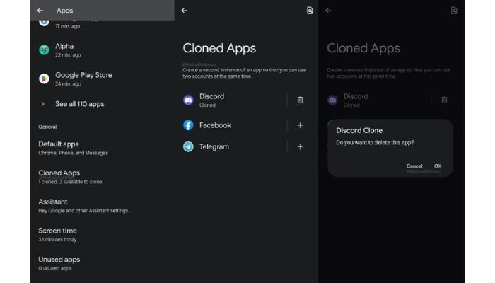Image resolution: width=495 pixels, height=283 pixels.
Task: Click Alpha '23 min. ago' text
Action: [x=68, y=55]
